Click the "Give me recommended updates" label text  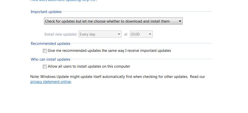click(x=109, y=51)
